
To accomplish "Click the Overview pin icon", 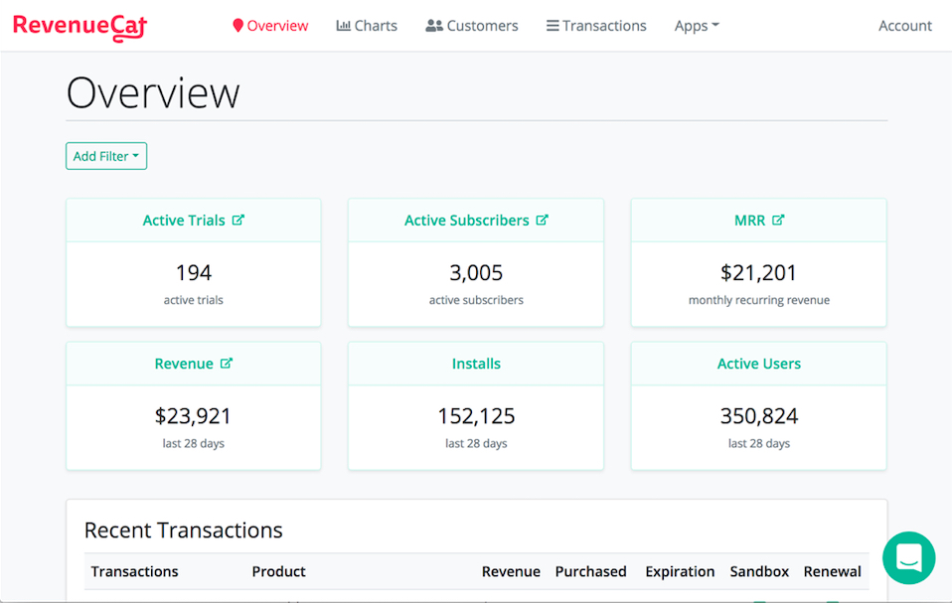I will (x=238, y=26).
